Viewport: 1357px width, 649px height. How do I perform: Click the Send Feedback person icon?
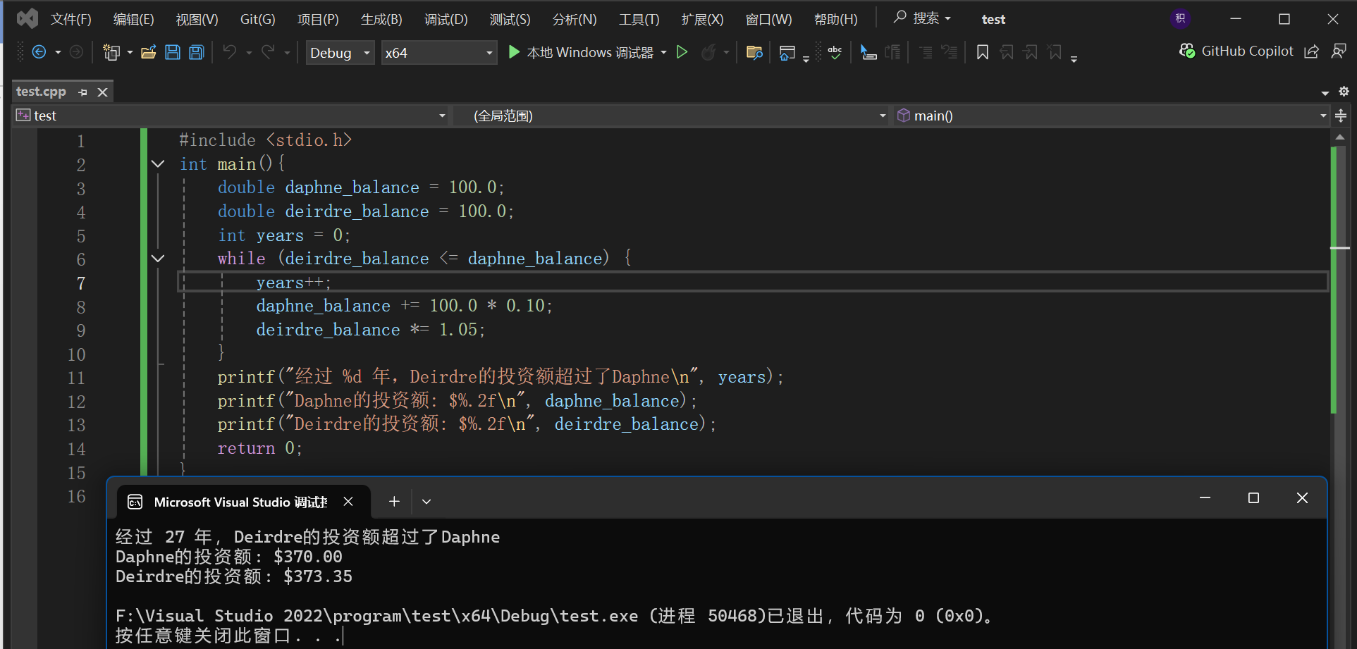pyautogui.click(x=1339, y=51)
